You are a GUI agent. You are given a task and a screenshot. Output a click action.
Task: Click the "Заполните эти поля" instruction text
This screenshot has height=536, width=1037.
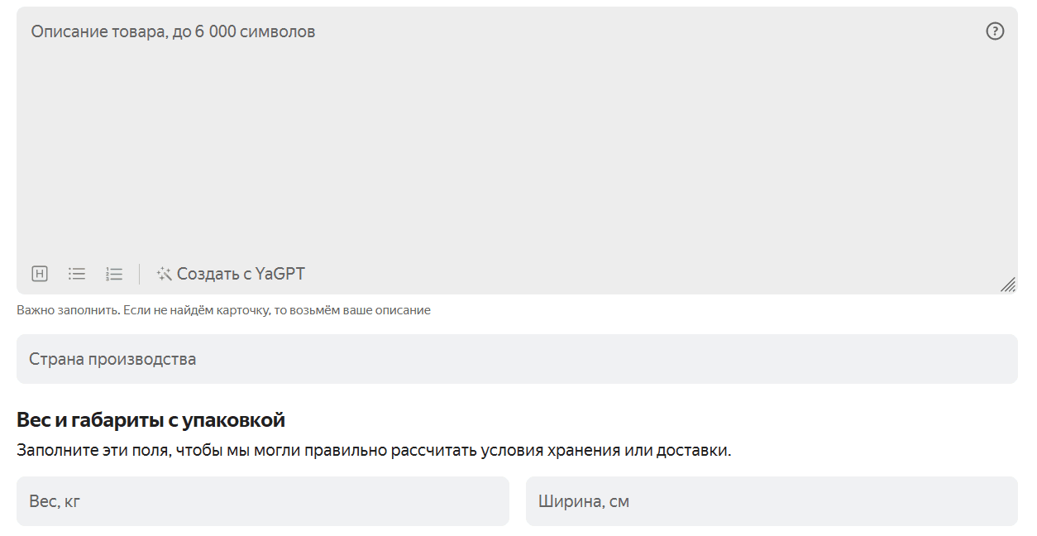tap(374, 451)
